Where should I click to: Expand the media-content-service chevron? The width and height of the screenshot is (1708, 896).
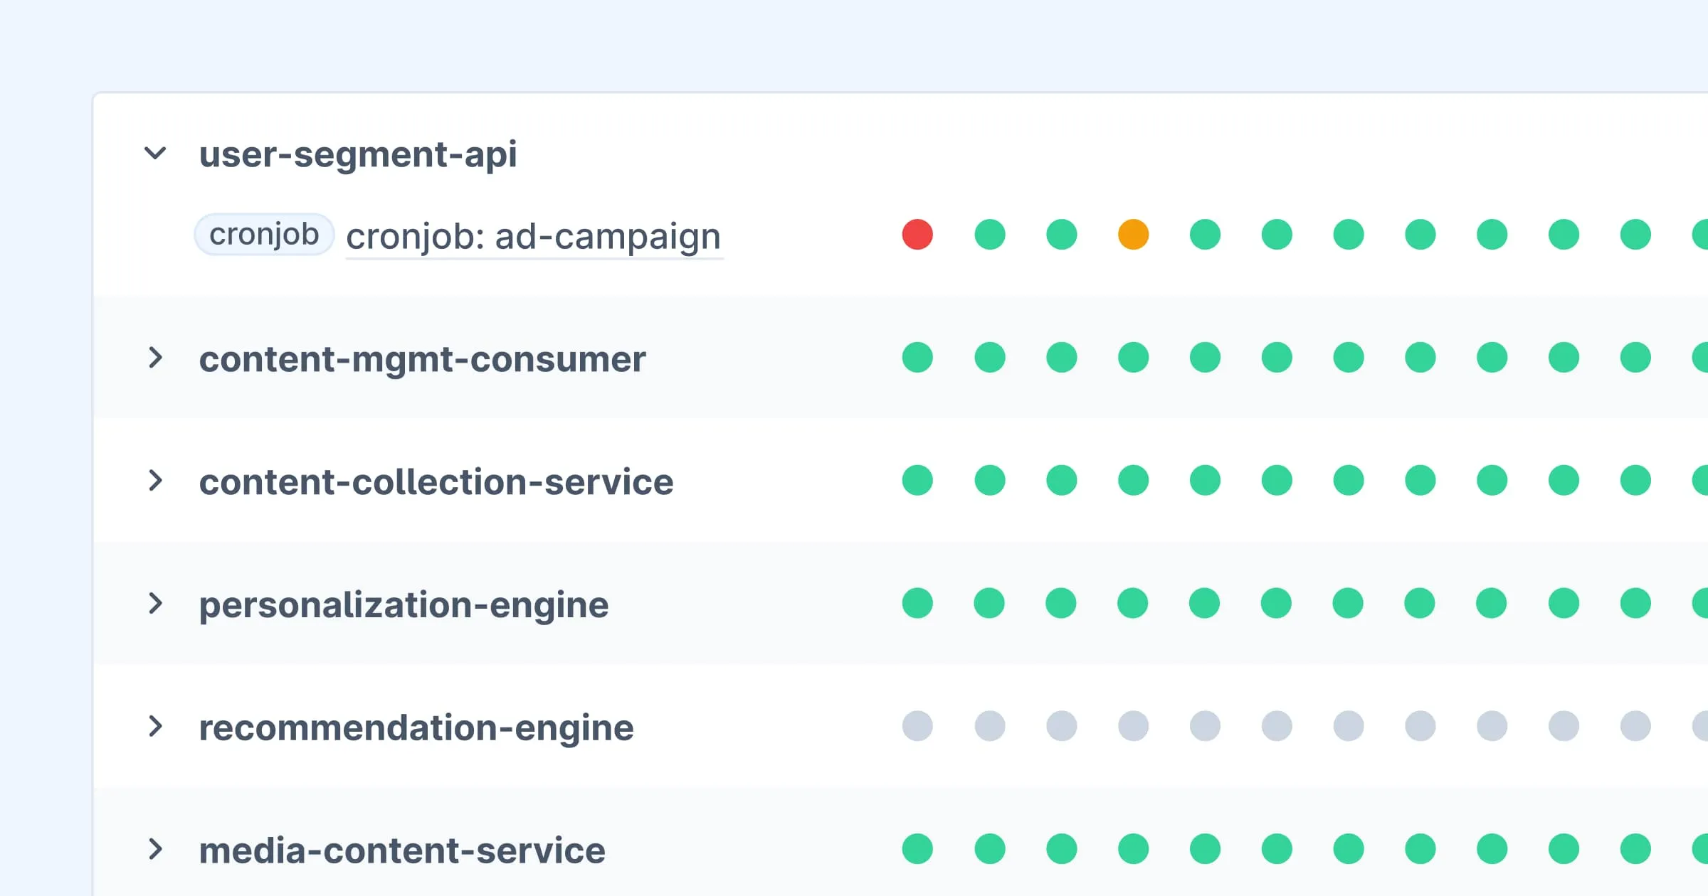pos(155,849)
